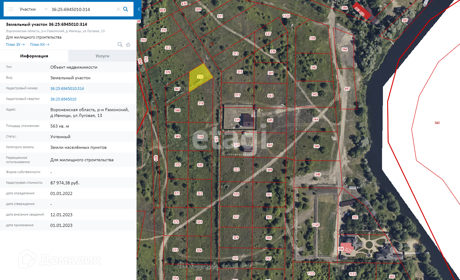Screen dimensions: 460x280
Task: Switch to the Информация tab
Action: tap(34, 56)
